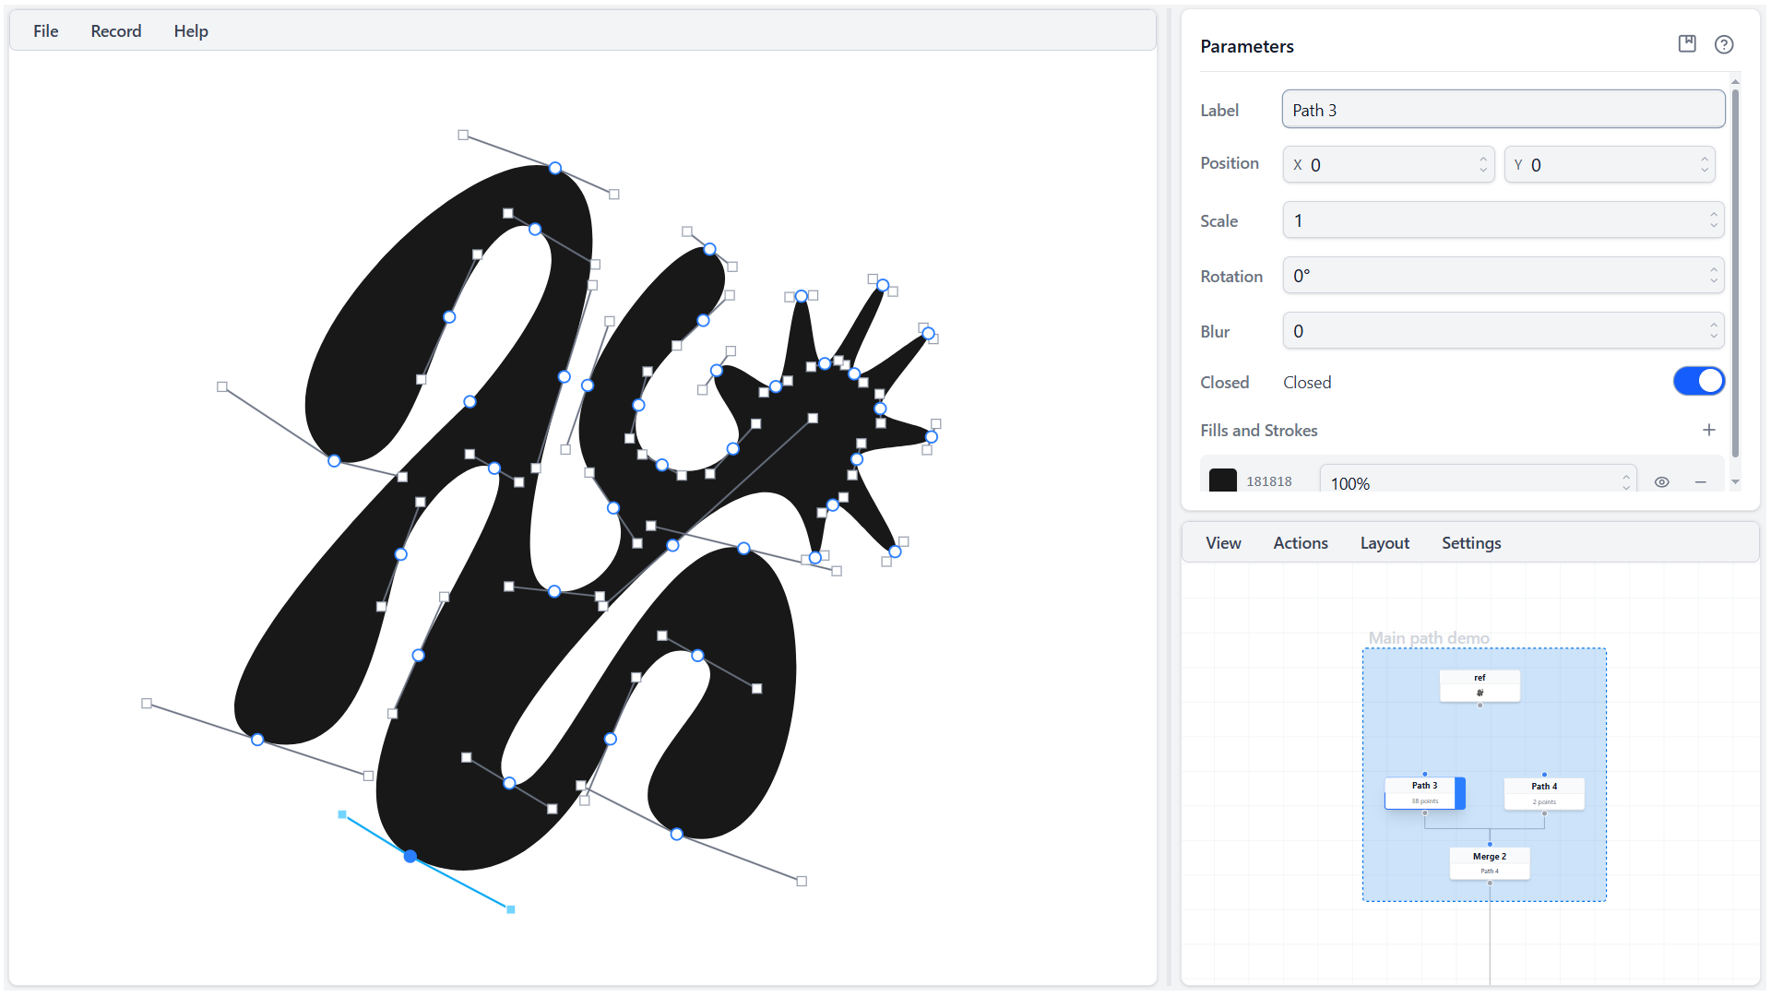Click the Parameters panel scrollbar
This screenshot has height=996, width=1771.
tap(1735, 277)
